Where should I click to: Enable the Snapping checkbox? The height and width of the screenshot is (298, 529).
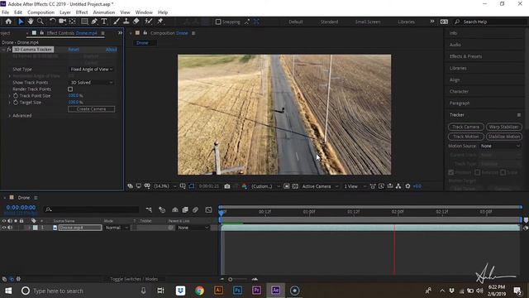click(218, 22)
